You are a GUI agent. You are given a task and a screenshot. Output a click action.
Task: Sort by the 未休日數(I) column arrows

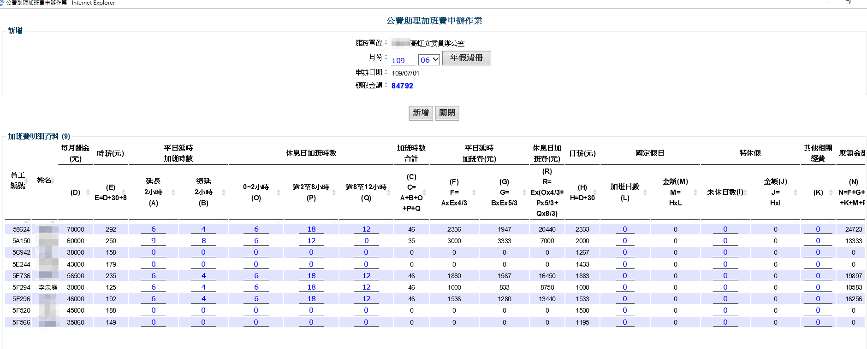coord(745,192)
